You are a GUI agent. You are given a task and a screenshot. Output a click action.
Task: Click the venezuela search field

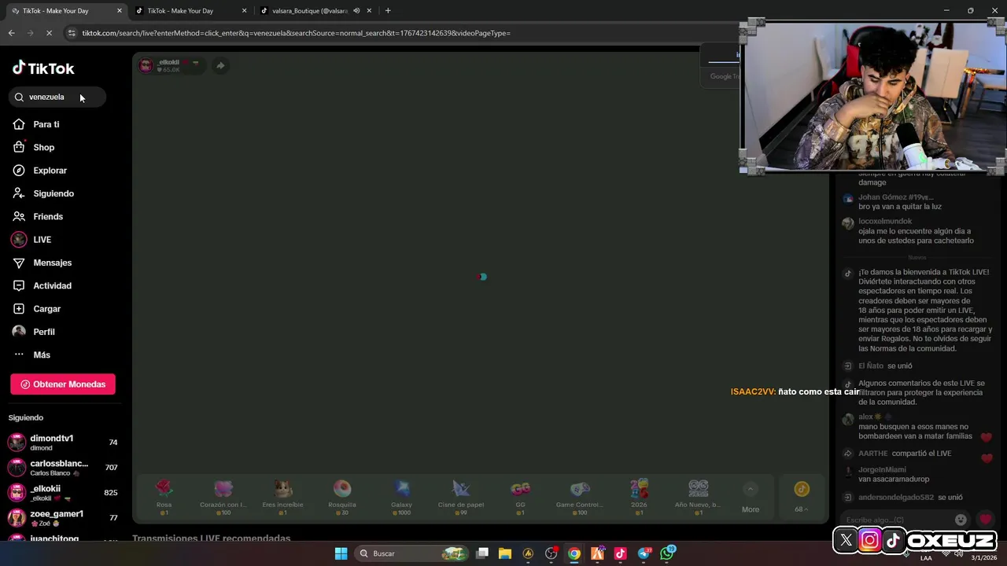point(57,97)
